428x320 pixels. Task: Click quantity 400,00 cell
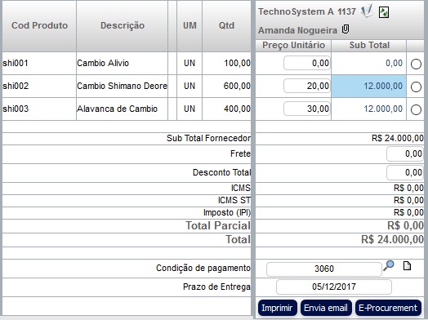tap(226, 109)
